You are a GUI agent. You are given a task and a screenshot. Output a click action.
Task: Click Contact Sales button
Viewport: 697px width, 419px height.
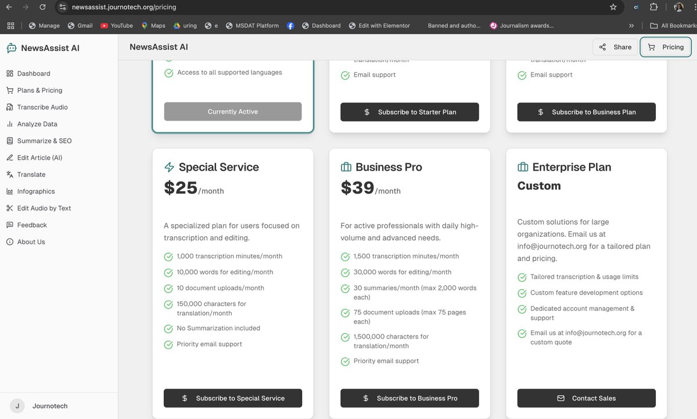pos(587,398)
